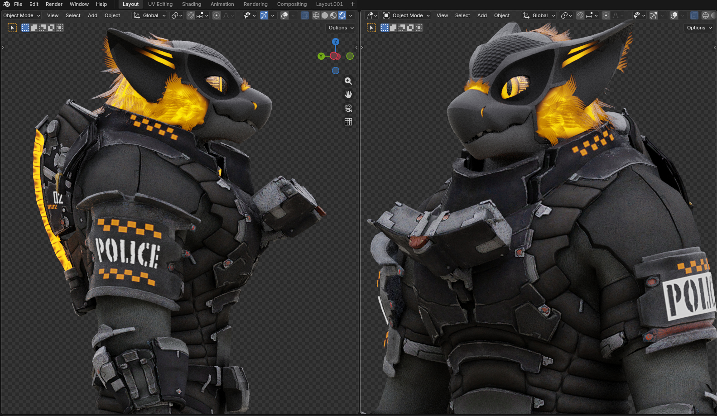The height and width of the screenshot is (416, 717).
Task: Open Global orientation dropdown in left viewport
Action: (x=150, y=15)
